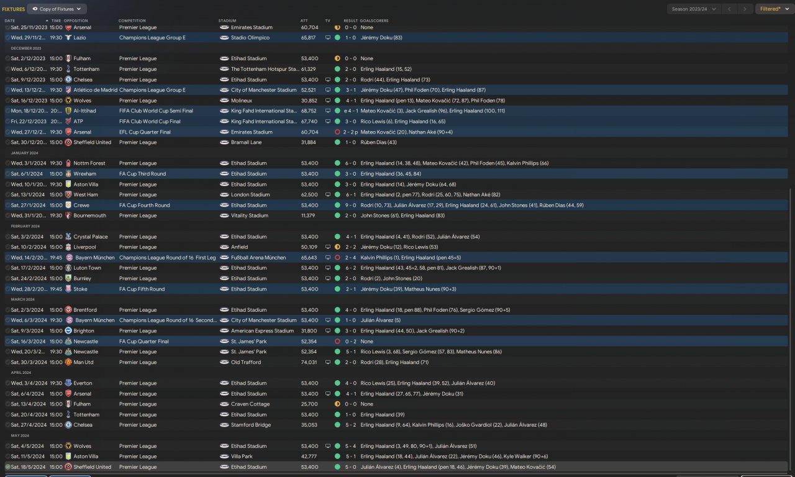Open FIFA Club World Cup Final competition
The height and width of the screenshot is (477, 795).
150,122
